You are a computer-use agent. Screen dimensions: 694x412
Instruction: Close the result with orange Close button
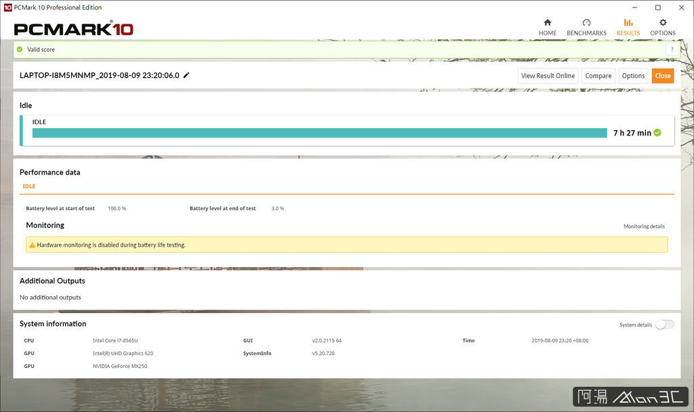coord(663,76)
